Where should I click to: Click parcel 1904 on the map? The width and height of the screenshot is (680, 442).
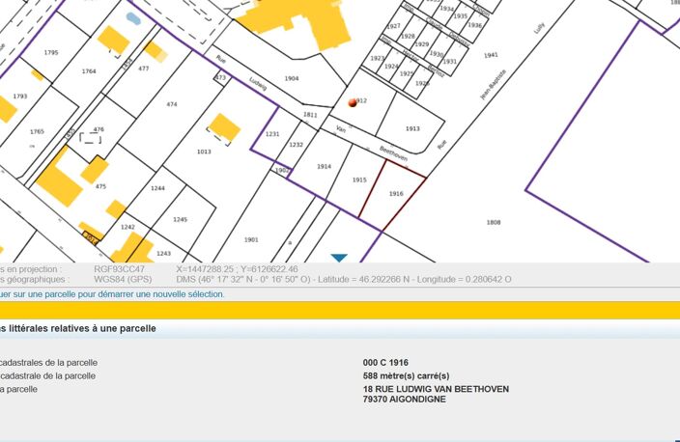pyautogui.click(x=292, y=78)
